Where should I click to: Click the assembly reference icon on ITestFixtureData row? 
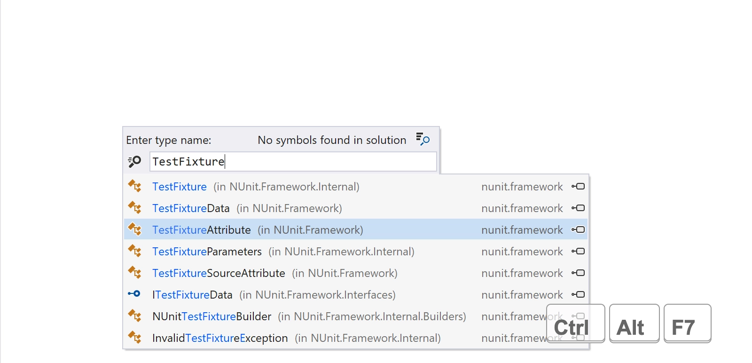coord(578,295)
